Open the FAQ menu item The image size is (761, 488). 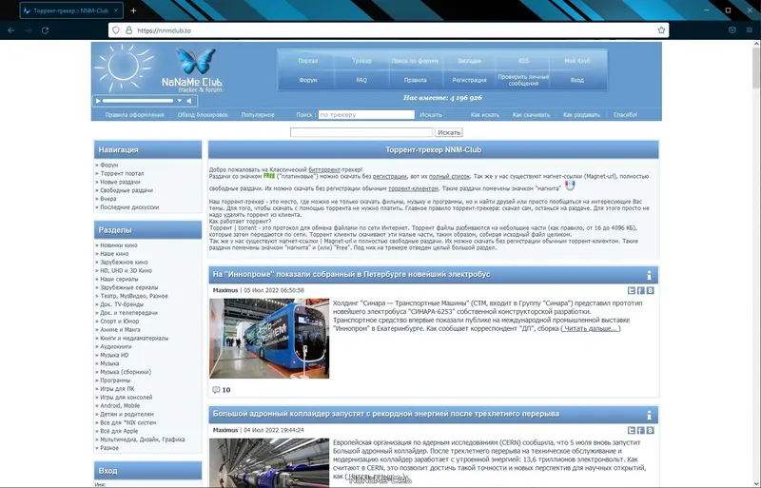click(x=361, y=80)
